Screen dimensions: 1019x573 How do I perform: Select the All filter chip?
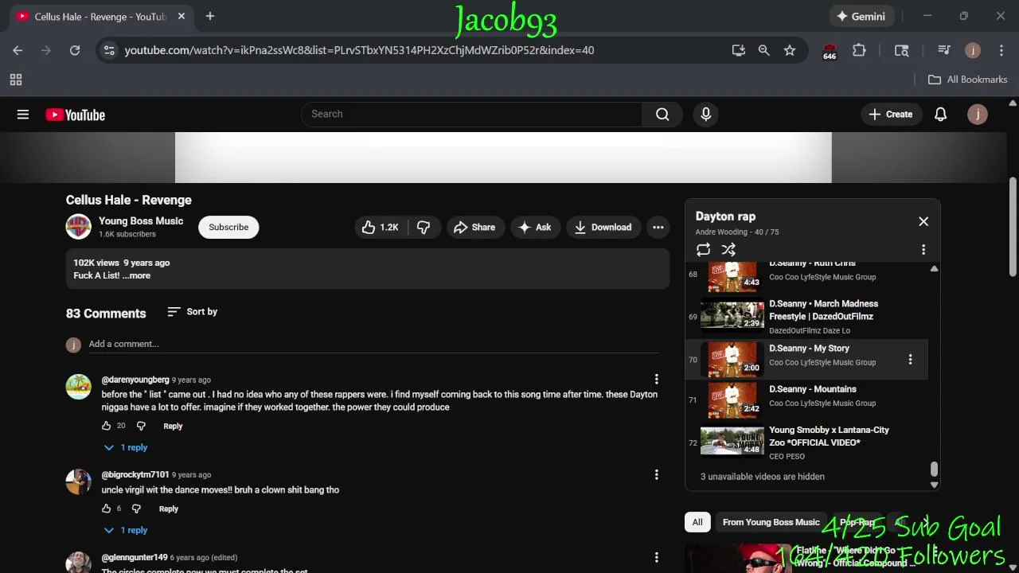(x=697, y=522)
